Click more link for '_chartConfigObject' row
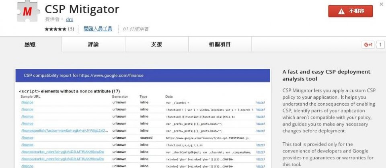This screenshot has width=386, height=168. 260,152
